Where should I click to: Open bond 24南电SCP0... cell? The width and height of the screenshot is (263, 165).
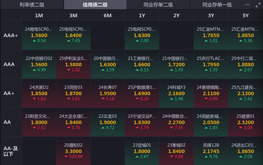(39, 35)
